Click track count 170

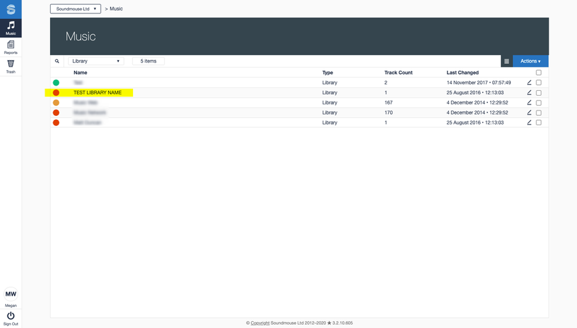click(x=389, y=112)
